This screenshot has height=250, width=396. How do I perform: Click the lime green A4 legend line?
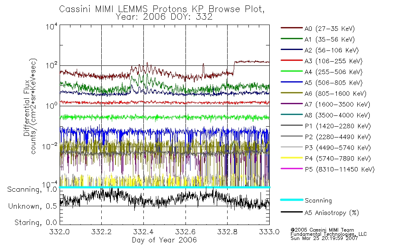tap(292, 71)
